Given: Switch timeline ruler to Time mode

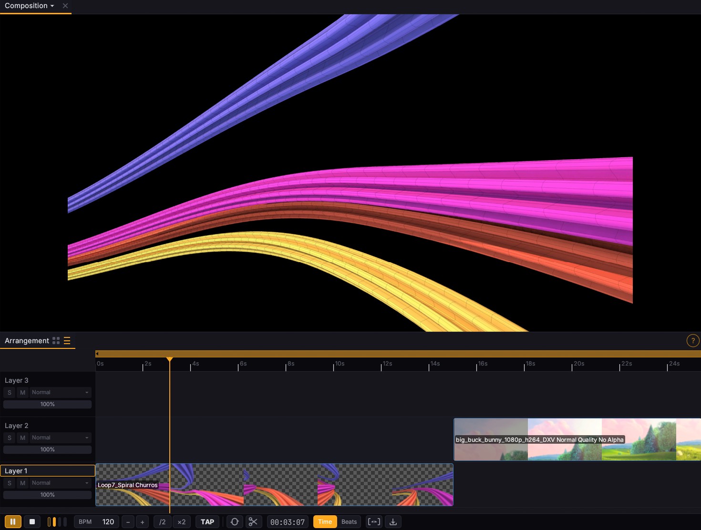Looking at the screenshot, I should coord(325,522).
